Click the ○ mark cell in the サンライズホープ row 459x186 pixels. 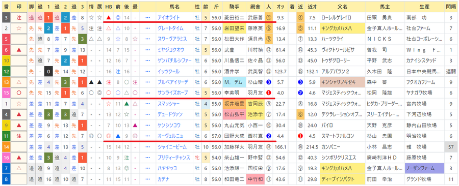tap(19, 93)
